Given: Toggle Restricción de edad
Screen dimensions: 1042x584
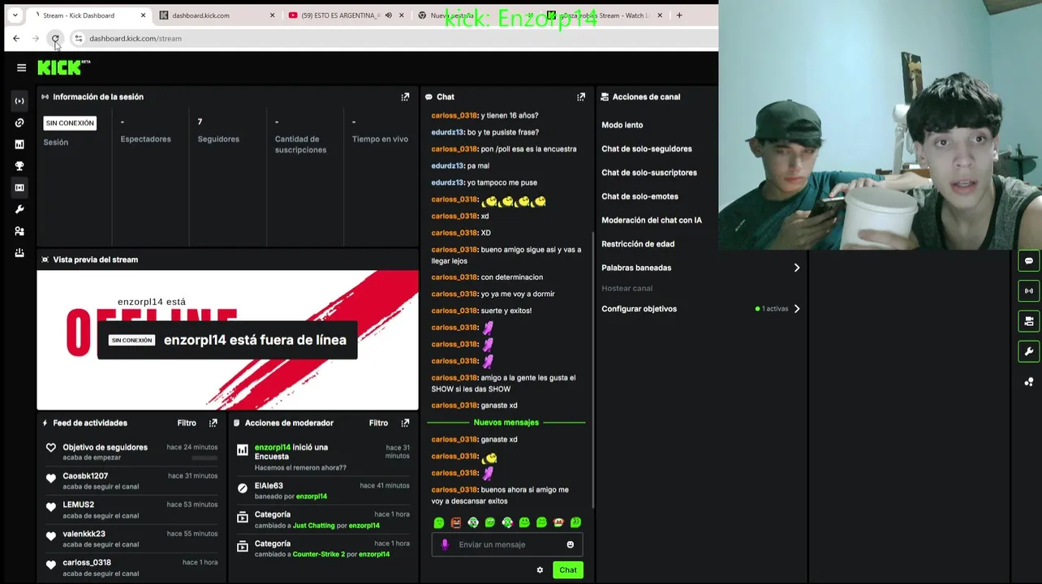Looking at the screenshot, I should coord(638,243).
